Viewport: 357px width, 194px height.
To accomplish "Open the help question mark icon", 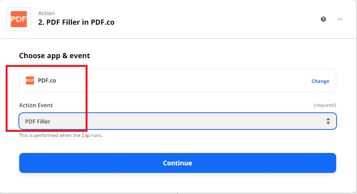I will (323, 19).
